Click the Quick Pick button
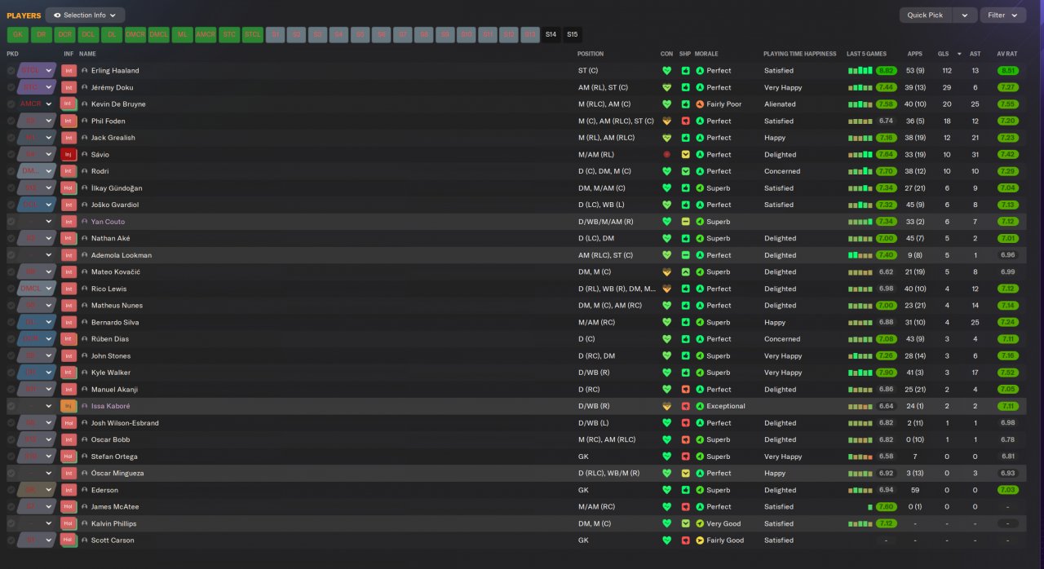Image resolution: width=1044 pixels, height=569 pixels. pyautogui.click(x=925, y=15)
